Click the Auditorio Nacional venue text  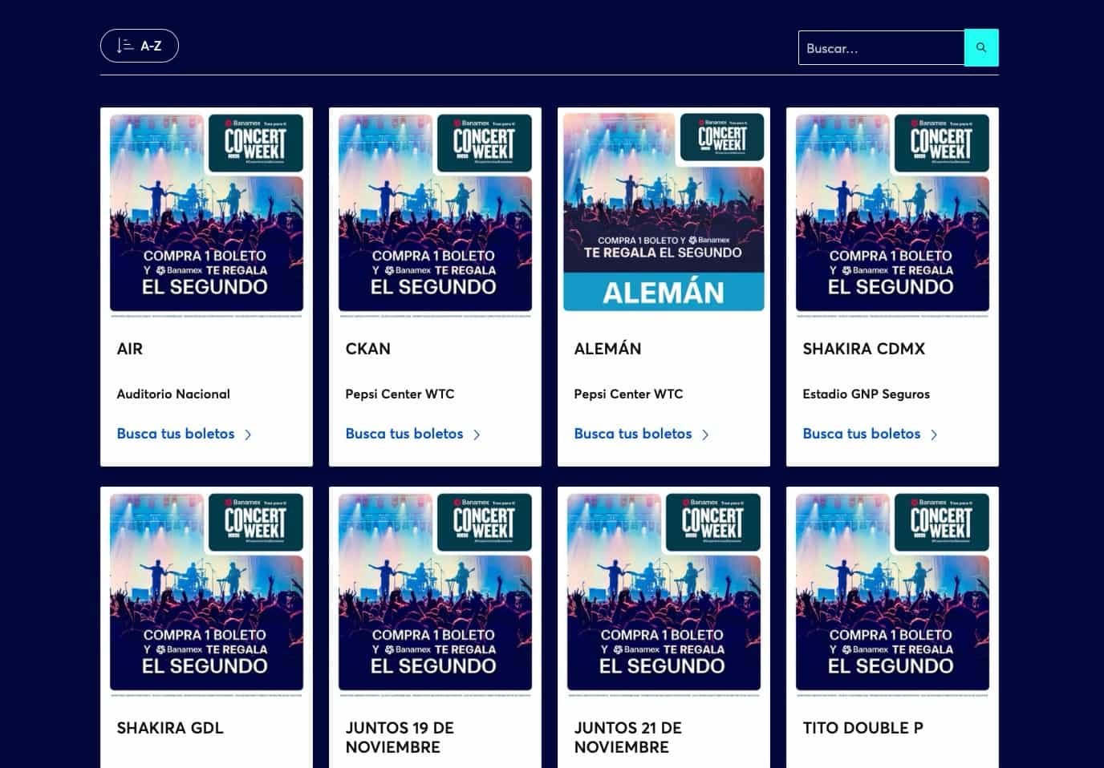point(173,394)
